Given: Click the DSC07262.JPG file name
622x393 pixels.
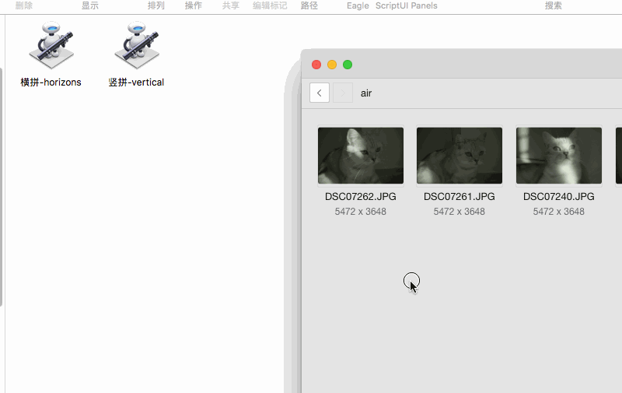Looking at the screenshot, I should (x=361, y=196).
